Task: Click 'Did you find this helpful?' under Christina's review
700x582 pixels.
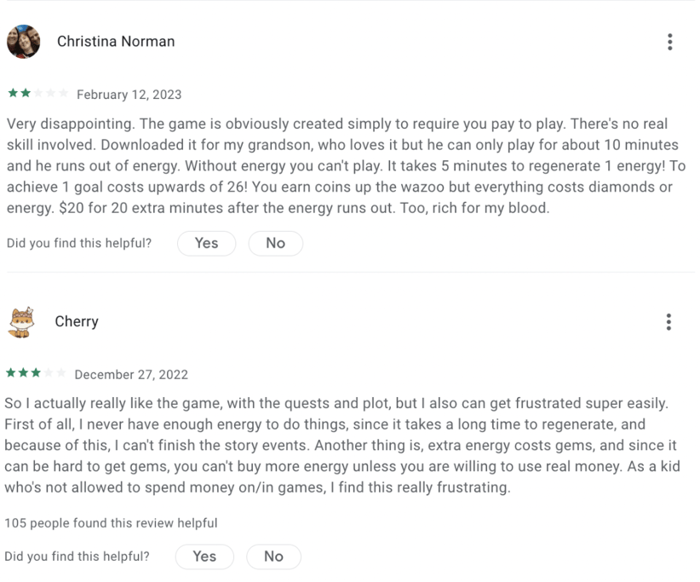Action: (79, 244)
